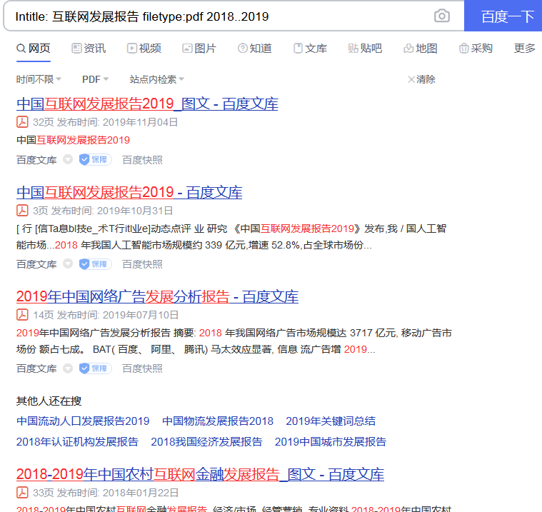The width and height of the screenshot is (542, 512).
Task: Expand the 时间不限 time filter dropdown
Action: click(x=39, y=79)
